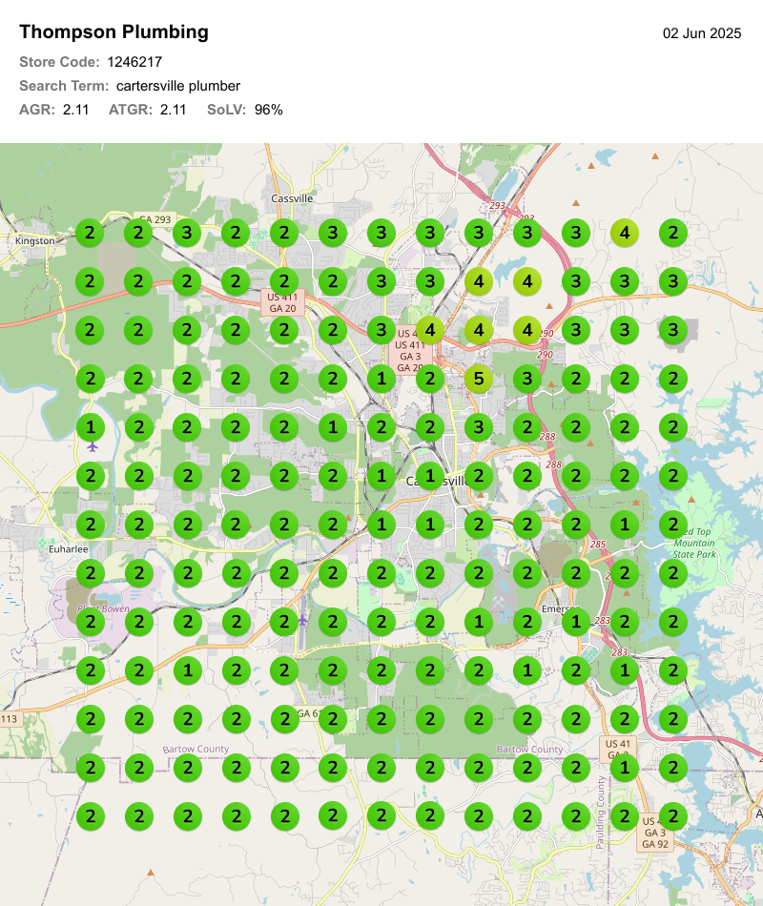
Task: Select the store code 1246217
Action: [x=134, y=62]
